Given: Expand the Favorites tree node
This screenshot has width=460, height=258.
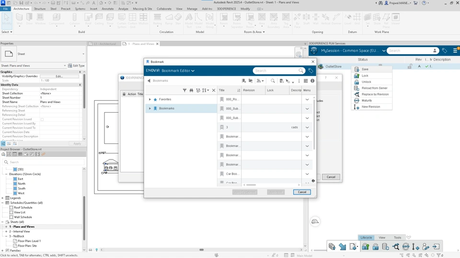Looking at the screenshot, I should (x=150, y=99).
